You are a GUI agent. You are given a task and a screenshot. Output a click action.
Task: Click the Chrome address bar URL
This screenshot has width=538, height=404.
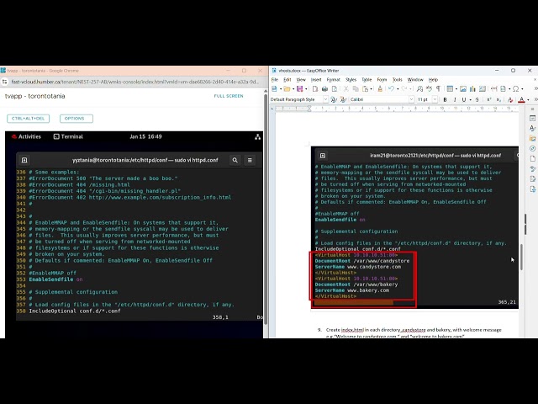coord(134,82)
